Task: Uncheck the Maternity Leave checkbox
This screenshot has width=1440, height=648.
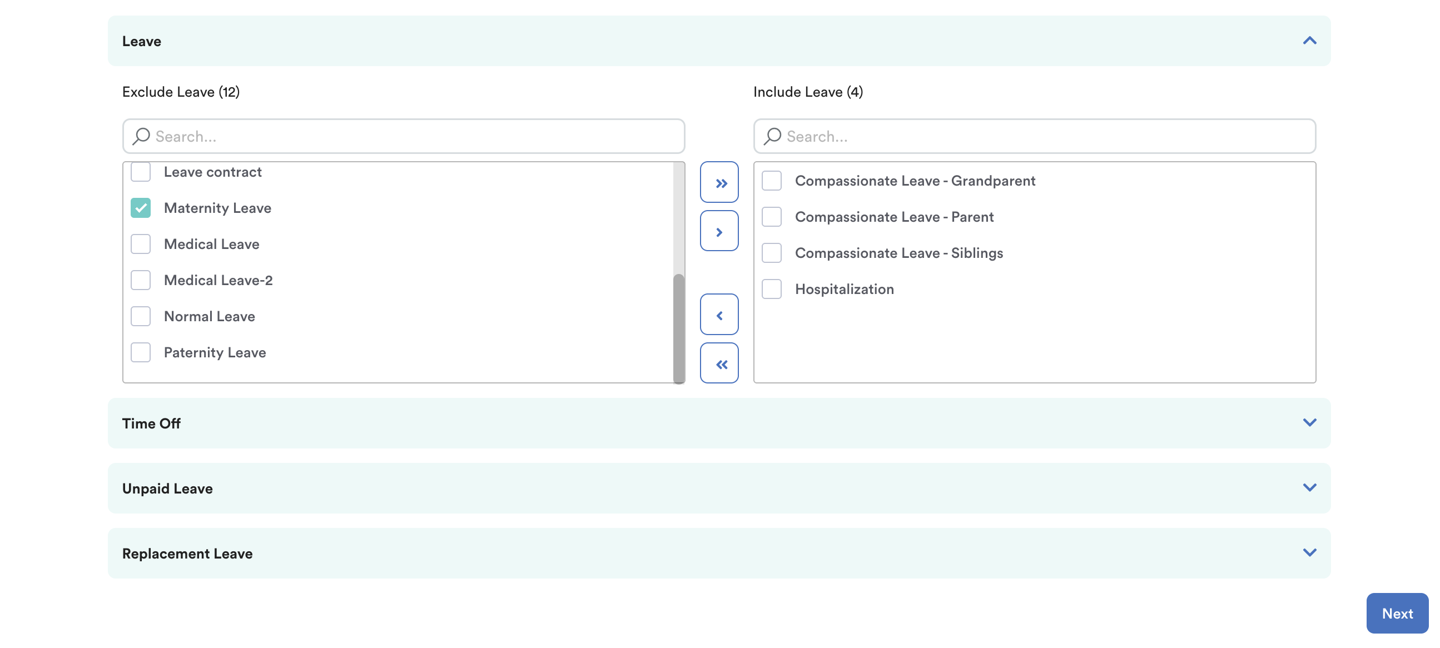Action: [141, 208]
